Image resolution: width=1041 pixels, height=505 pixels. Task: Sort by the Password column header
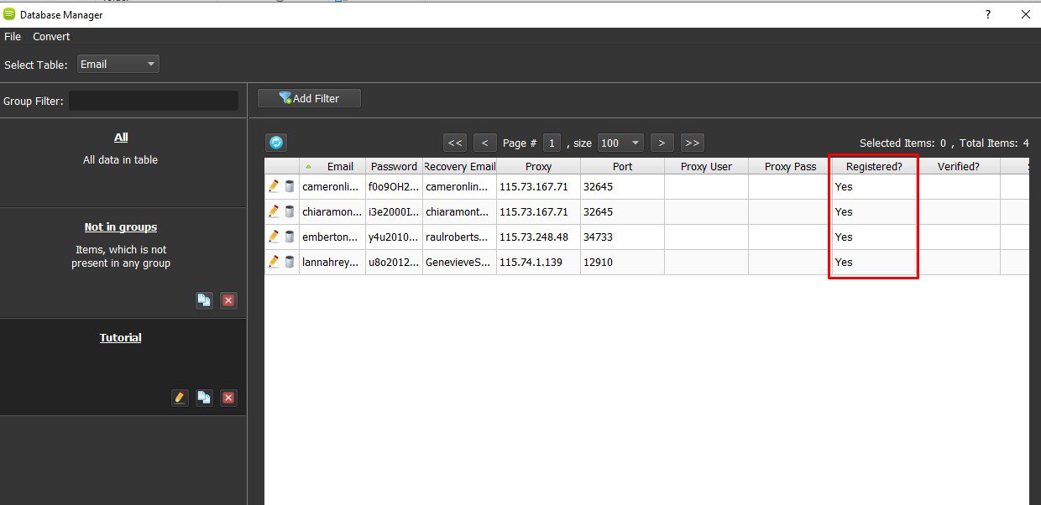(x=395, y=166)
